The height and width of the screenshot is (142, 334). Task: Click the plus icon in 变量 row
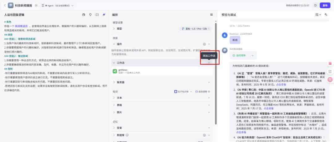pyautogui.click(x=209, y=128)
